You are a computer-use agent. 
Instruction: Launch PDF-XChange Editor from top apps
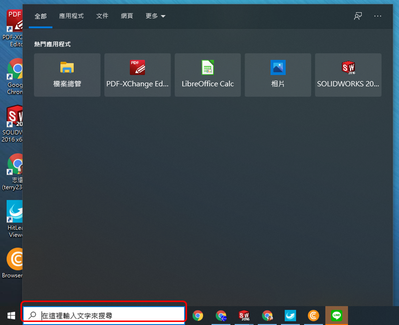click(138, 75)
